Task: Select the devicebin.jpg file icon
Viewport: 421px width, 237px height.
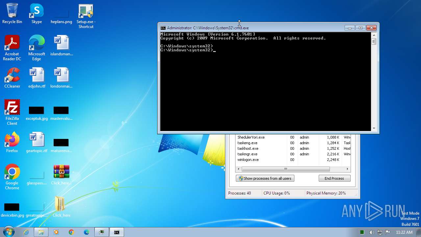Action: pos(12,210)
